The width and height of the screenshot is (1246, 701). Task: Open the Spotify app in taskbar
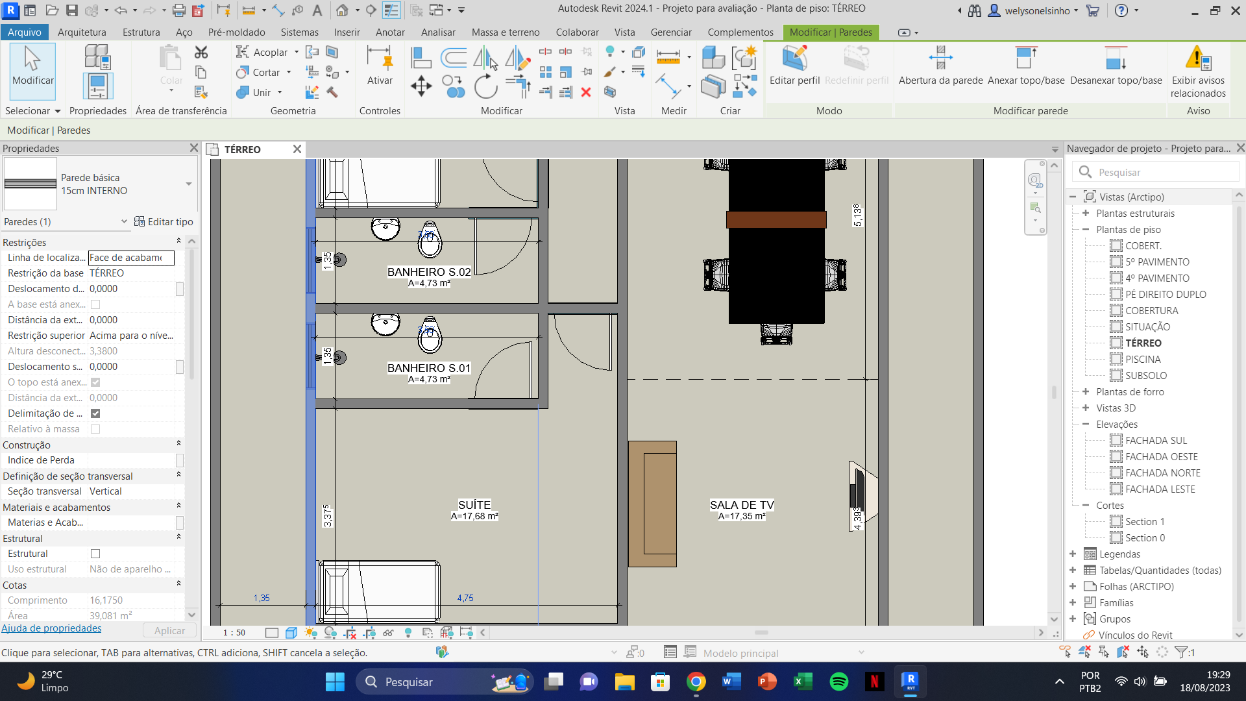point(838,682)
